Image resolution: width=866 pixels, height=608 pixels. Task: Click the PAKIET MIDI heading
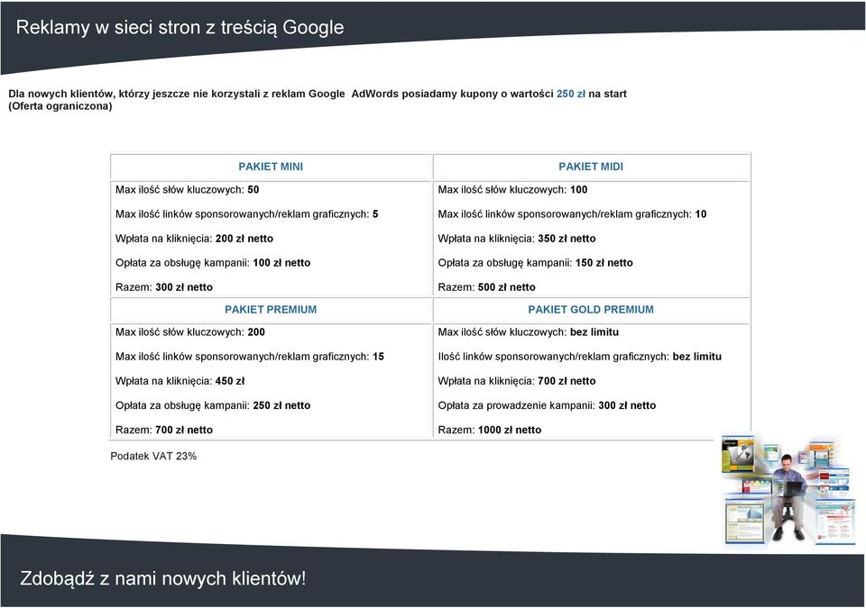[590, 167]
